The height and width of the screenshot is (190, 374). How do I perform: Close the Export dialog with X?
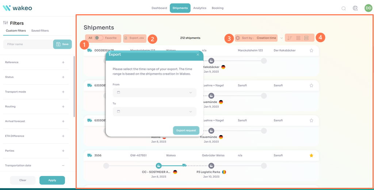(198, 54)
